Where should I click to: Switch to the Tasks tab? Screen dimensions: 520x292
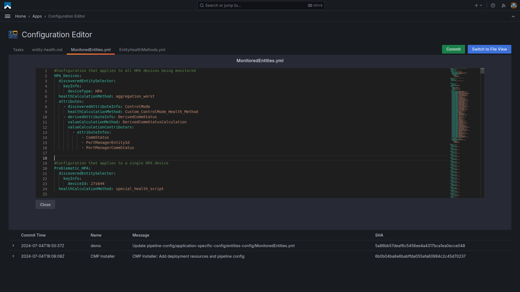point(18,50)
